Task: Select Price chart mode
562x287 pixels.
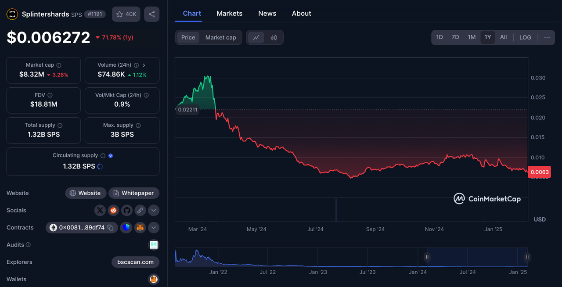Action: point(188,37)
